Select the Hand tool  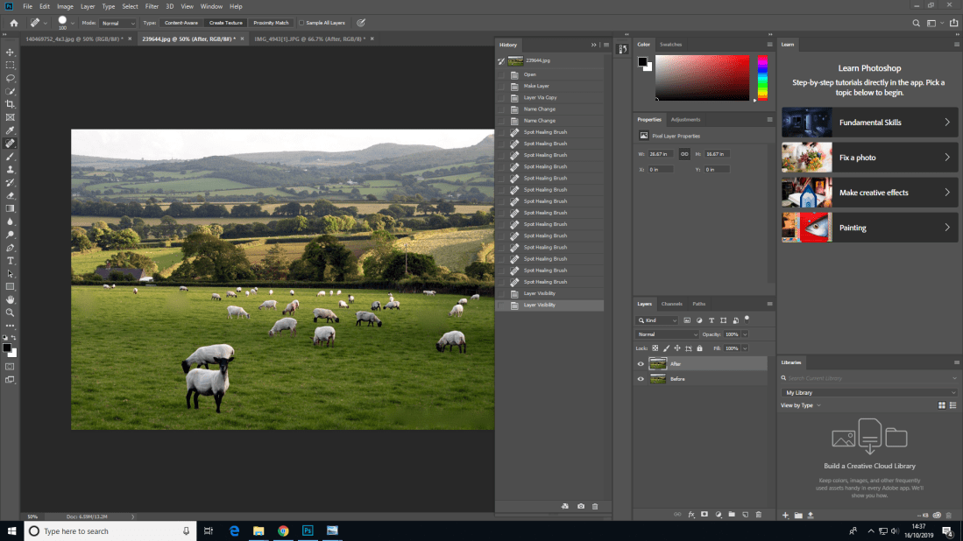point(11,299)
